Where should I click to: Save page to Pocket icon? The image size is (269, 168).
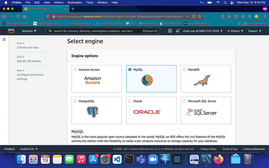pyautogui.click(x=194, y=17)
